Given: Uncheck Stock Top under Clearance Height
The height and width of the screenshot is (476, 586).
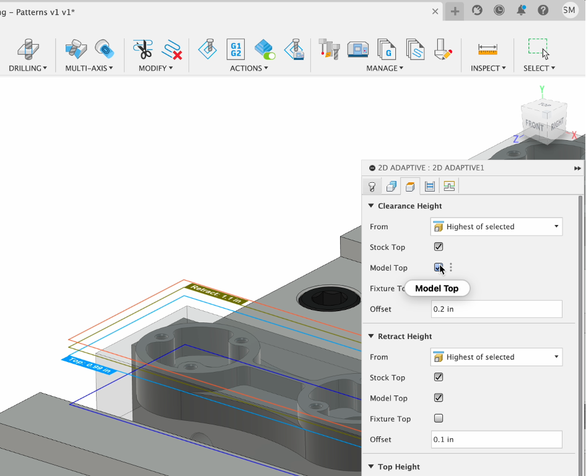Looking at the screenshot, I should 439,247.
